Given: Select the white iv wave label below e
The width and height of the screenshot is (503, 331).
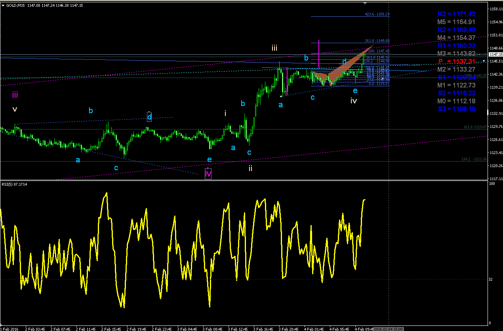Looking at the screenshot, I should click(354, 101).
